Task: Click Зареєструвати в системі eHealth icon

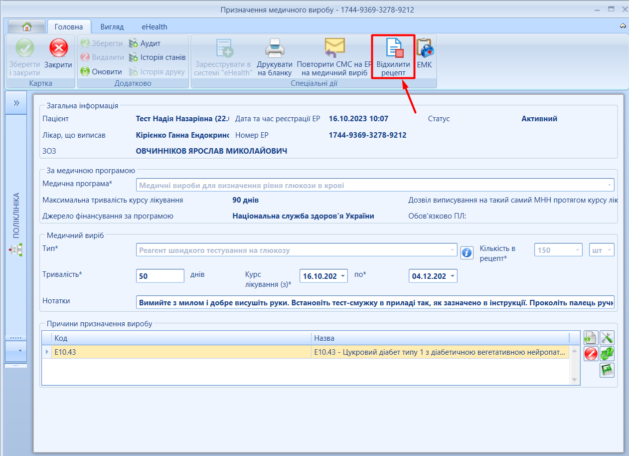Action: click(x=224, y=48)
